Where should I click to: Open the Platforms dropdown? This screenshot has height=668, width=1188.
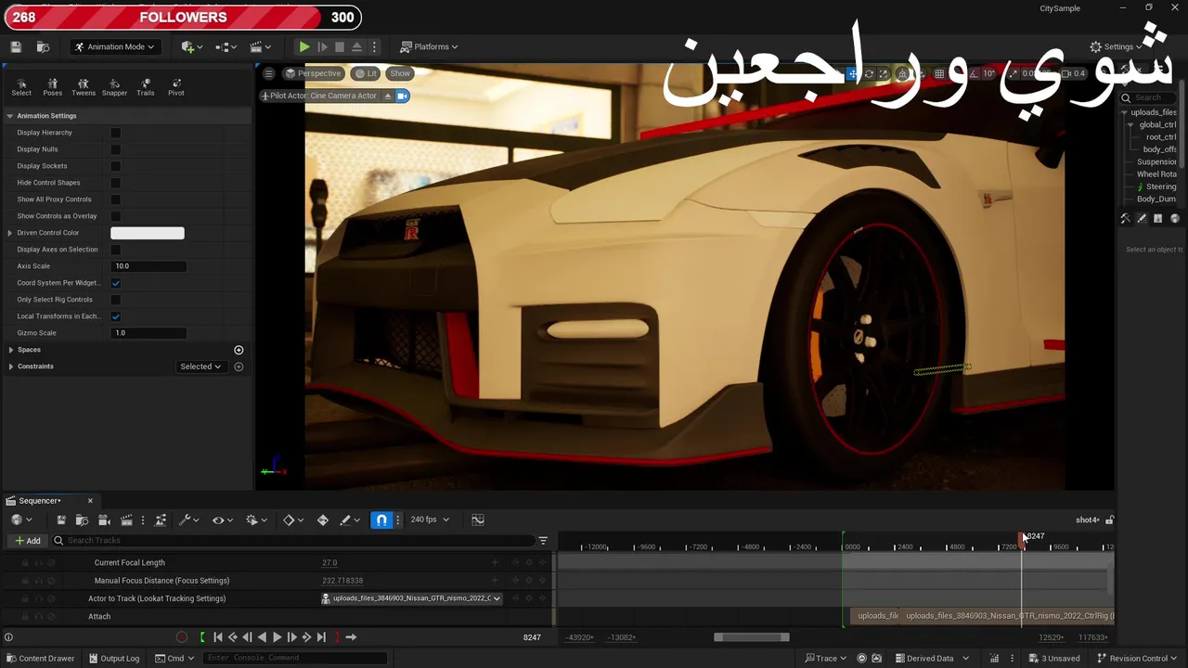pos(429,46)
